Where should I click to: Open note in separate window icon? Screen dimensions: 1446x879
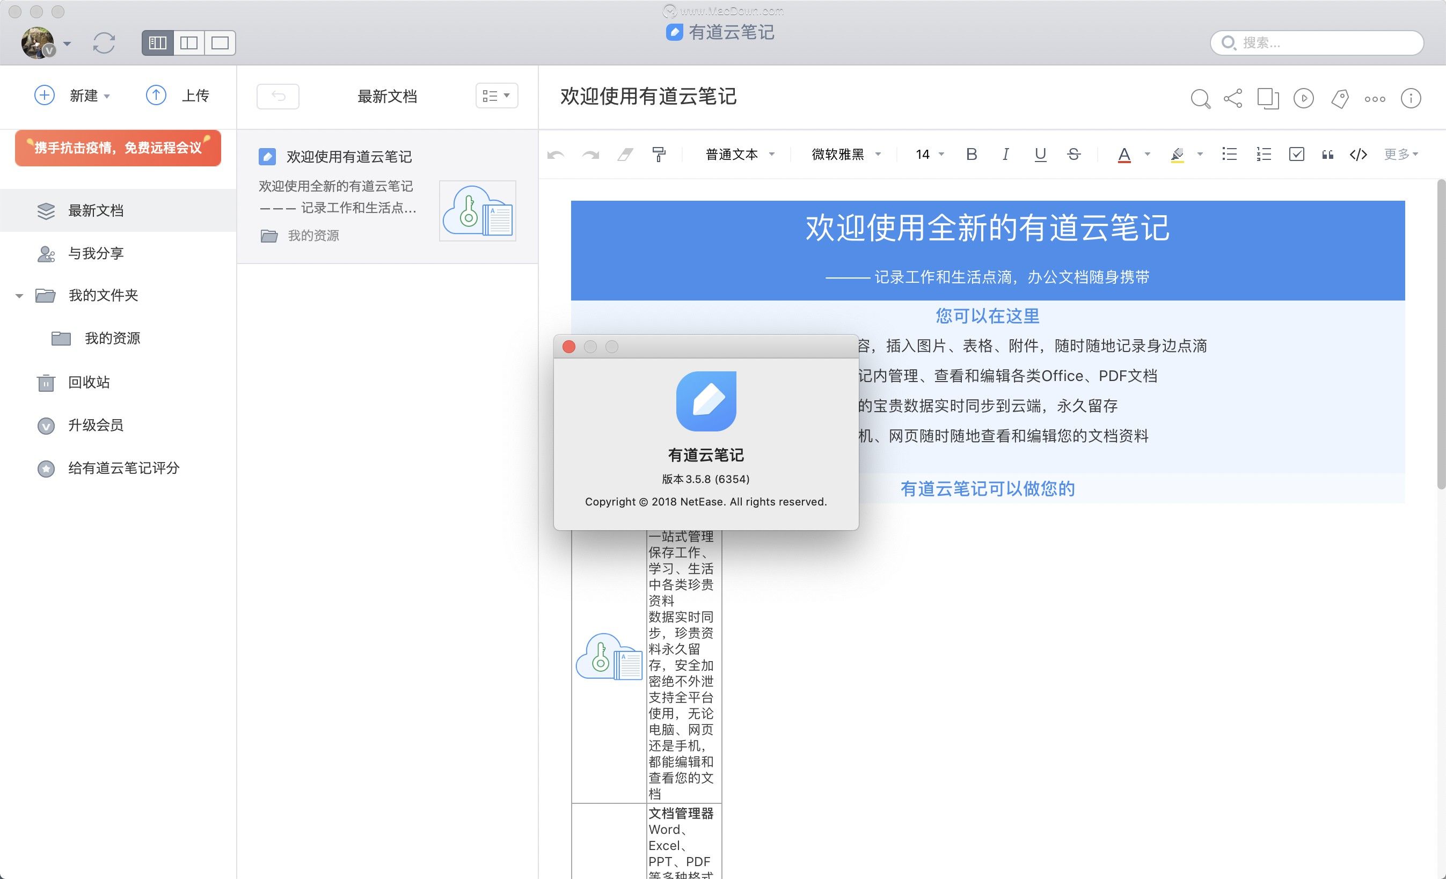[1268, 98]
